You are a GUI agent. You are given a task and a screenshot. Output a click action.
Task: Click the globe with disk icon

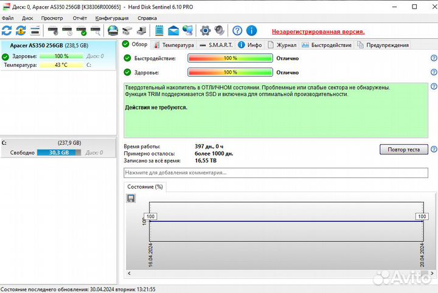(113, 30)
